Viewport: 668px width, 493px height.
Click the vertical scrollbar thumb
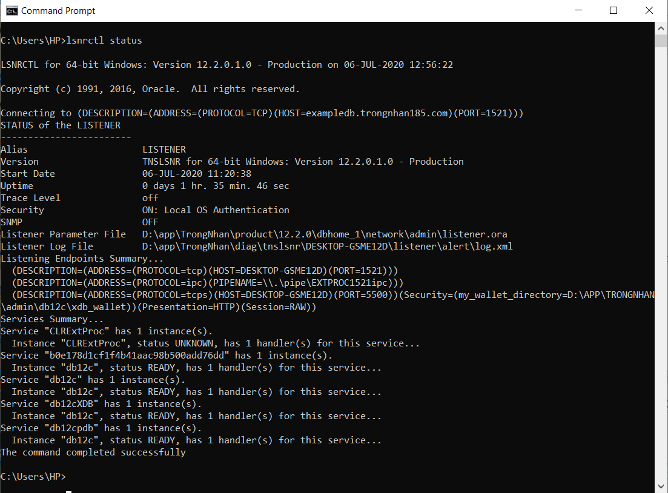[661, 41]
